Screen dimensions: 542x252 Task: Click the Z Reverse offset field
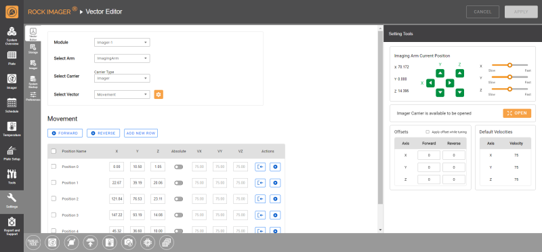pos(454,180)
